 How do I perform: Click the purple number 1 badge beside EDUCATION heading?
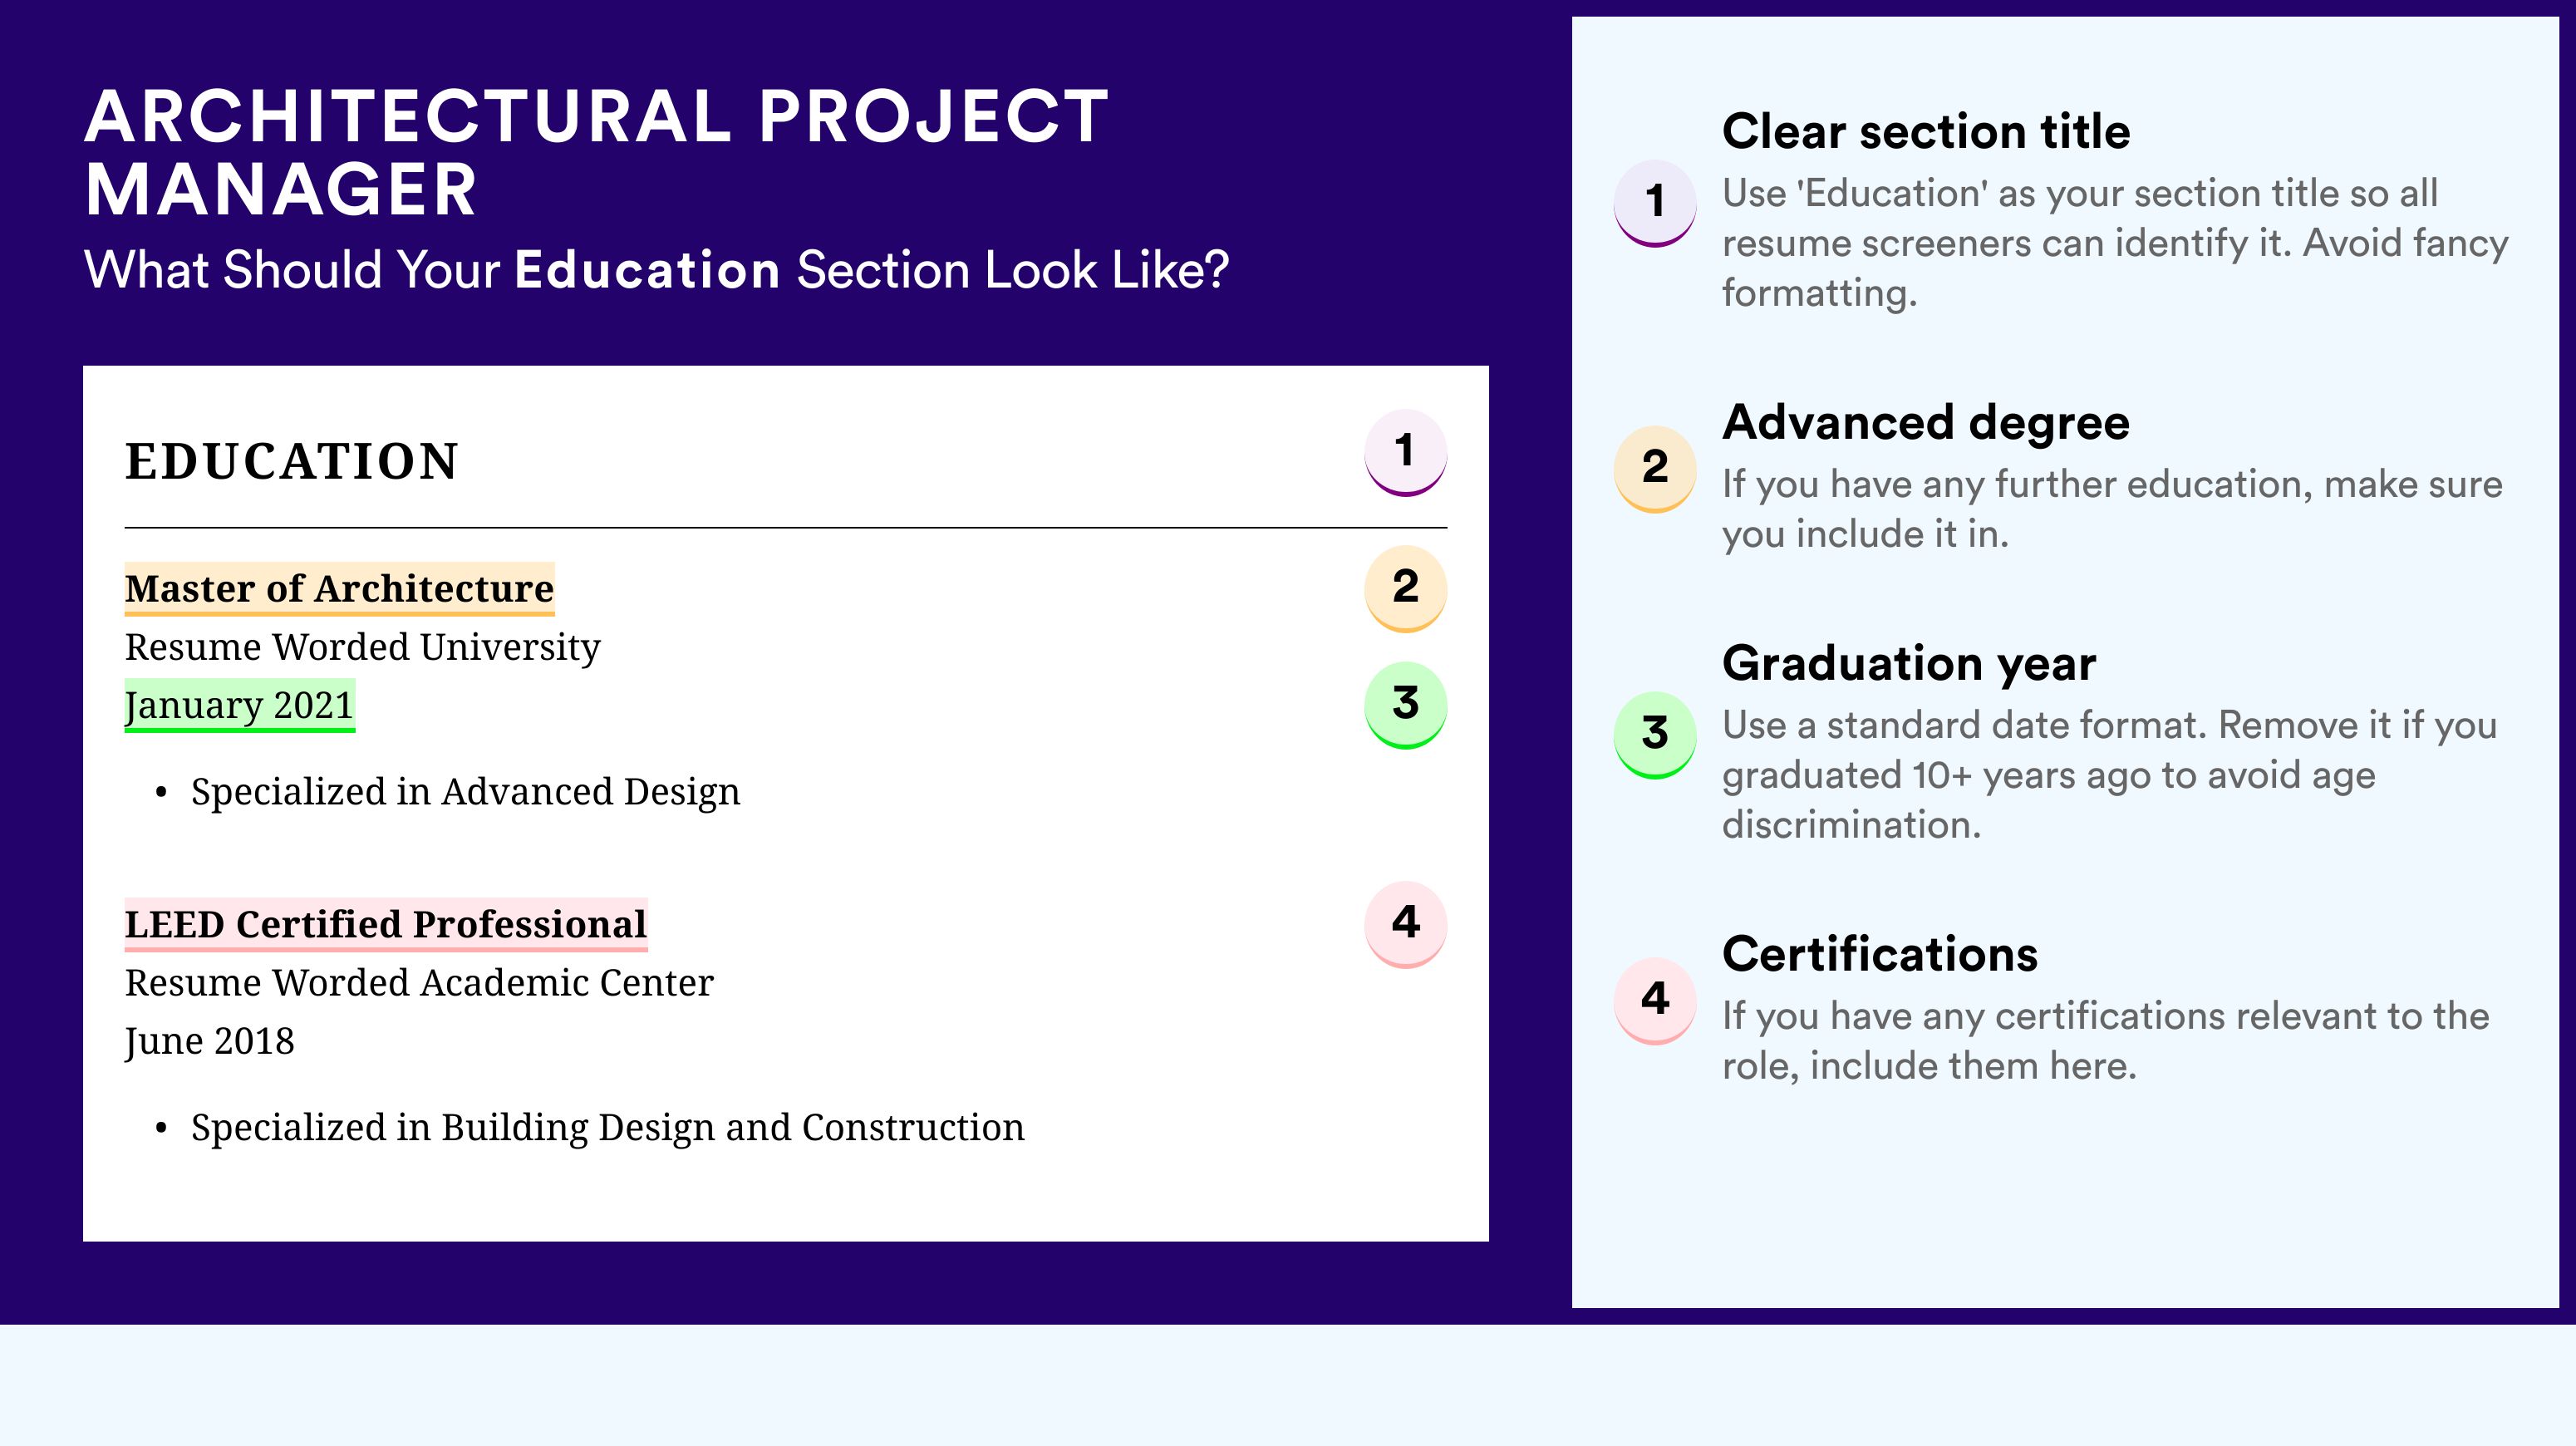[1405, 452]
